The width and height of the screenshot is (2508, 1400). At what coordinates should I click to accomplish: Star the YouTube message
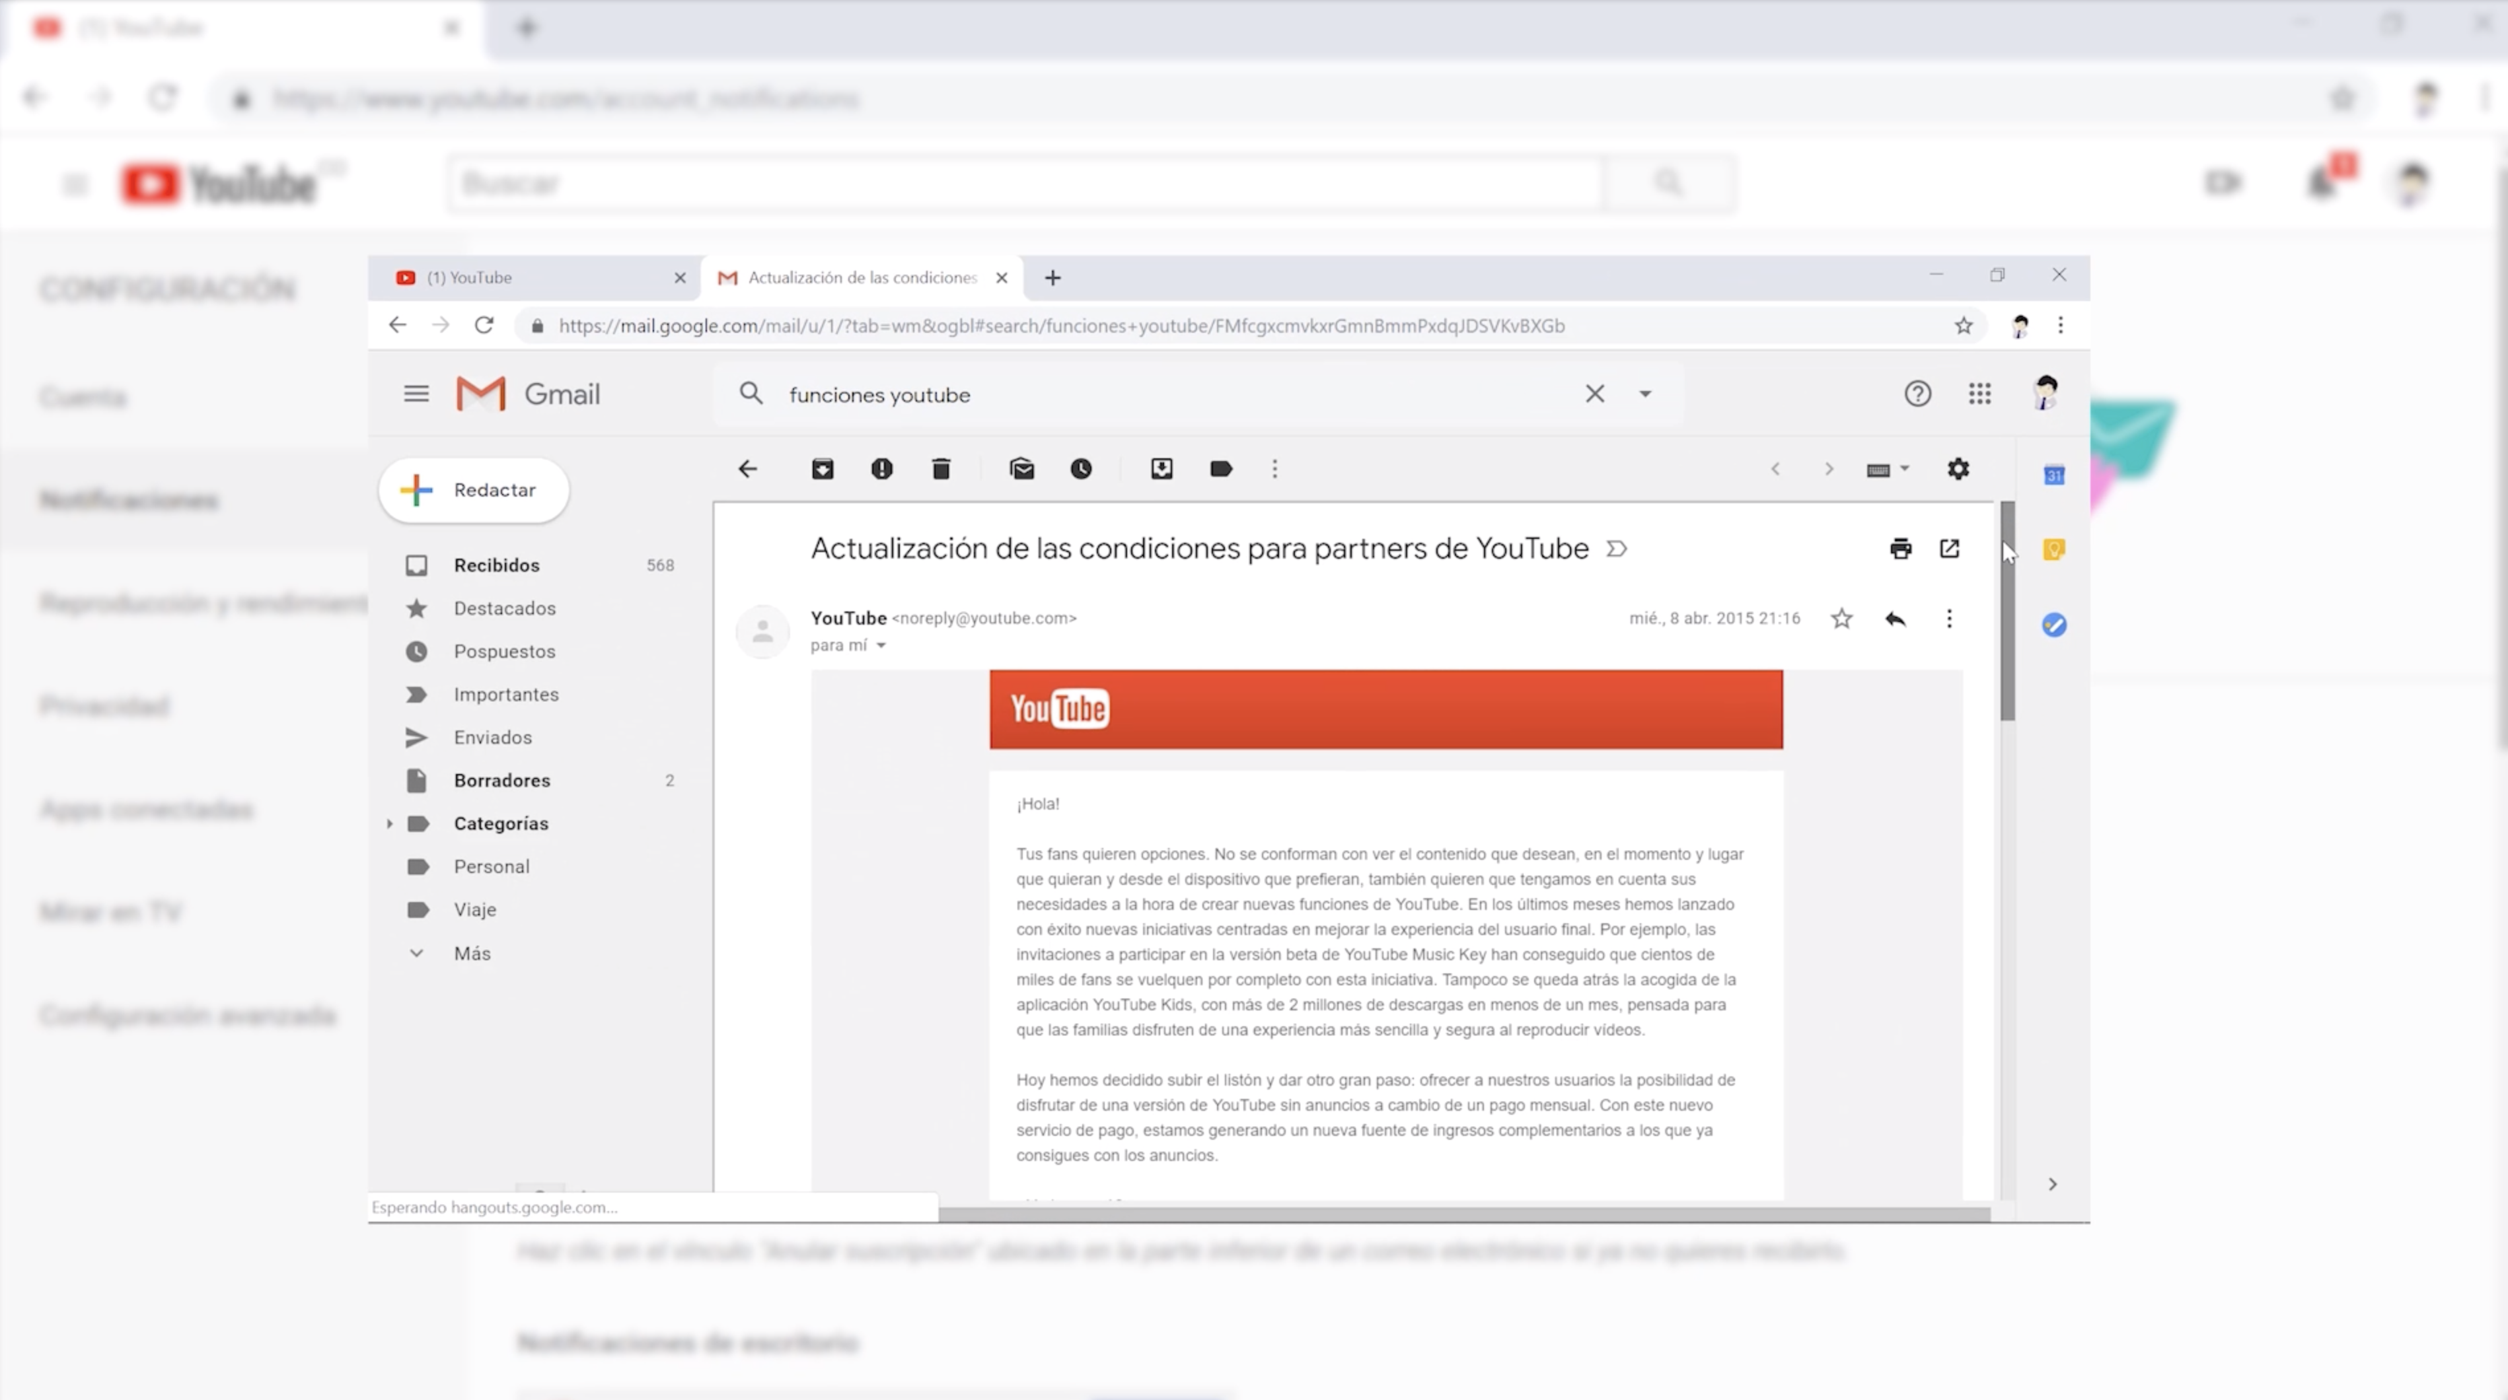coord(1841,619)
